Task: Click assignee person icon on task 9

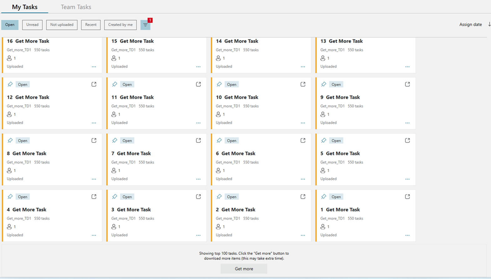Action: 323,115
